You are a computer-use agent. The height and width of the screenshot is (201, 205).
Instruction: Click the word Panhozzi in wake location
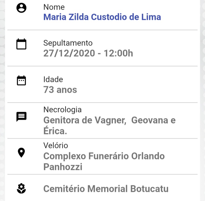[x=63, y=167]
